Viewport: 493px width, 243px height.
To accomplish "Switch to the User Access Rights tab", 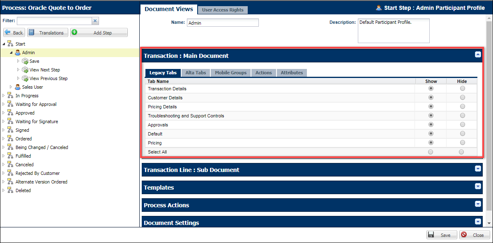I will (x=223, y=10).
